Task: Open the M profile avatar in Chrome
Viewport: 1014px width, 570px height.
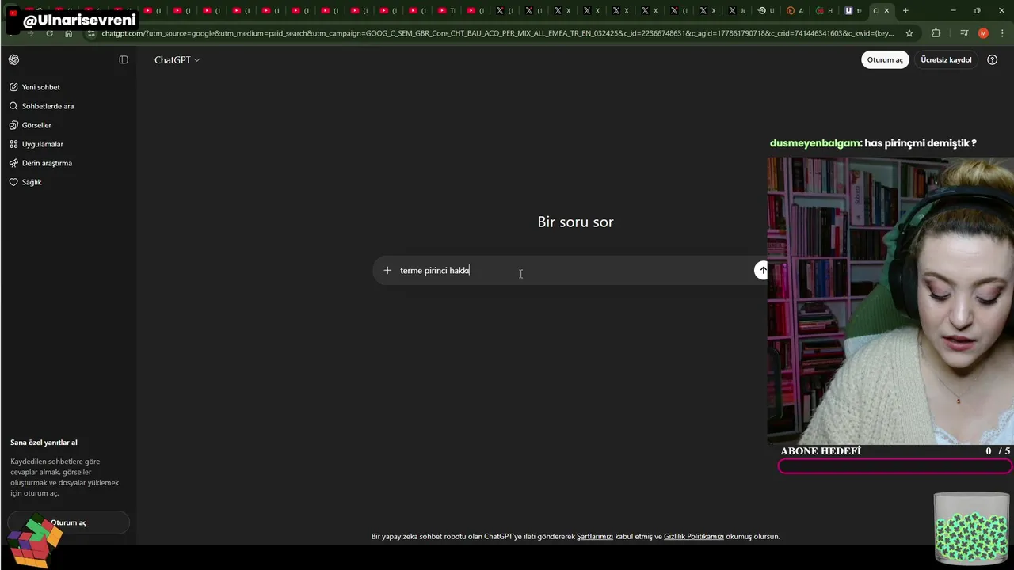Action: pyautogui.click(x=983, y=33)
